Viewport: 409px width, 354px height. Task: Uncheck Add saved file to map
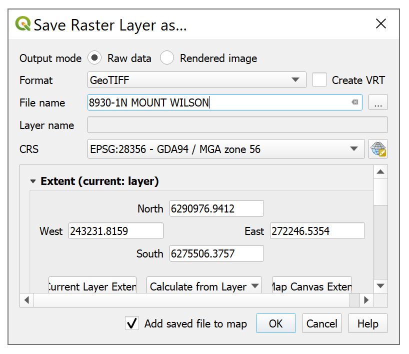point(132,323)
